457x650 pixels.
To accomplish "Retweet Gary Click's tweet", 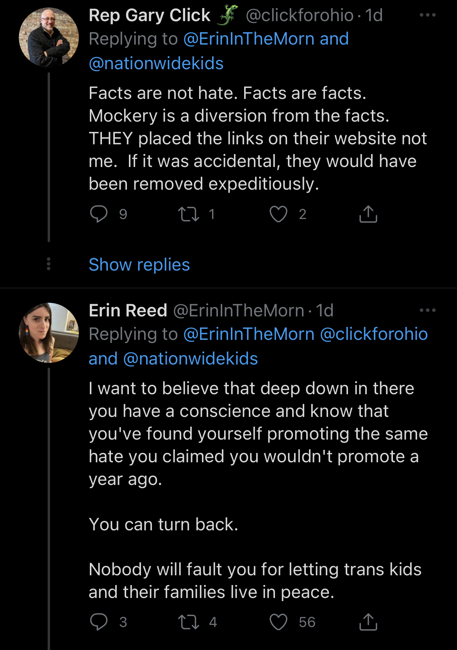I will (189, 214).
